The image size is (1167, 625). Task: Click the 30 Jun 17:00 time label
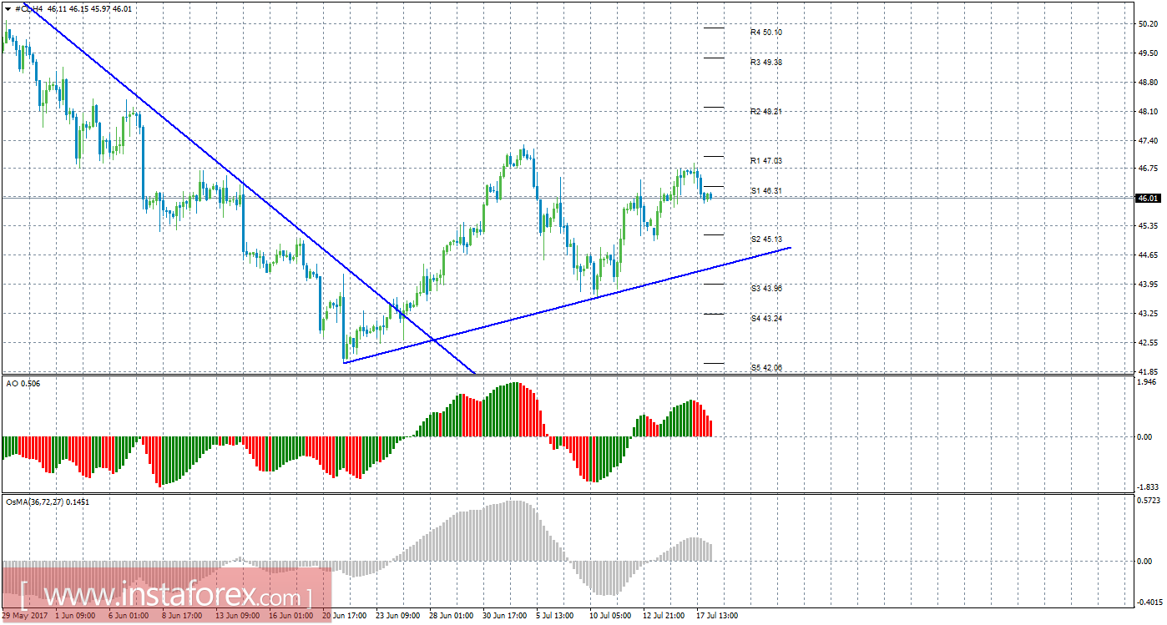[x=503, y=617]
